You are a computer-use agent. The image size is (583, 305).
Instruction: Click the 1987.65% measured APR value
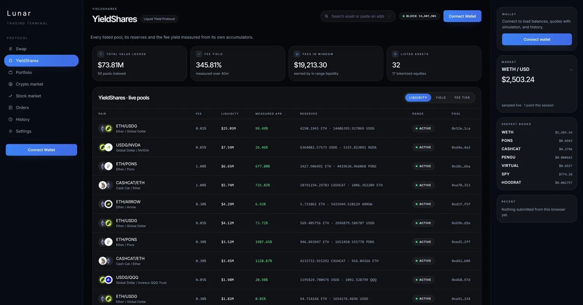264,242
